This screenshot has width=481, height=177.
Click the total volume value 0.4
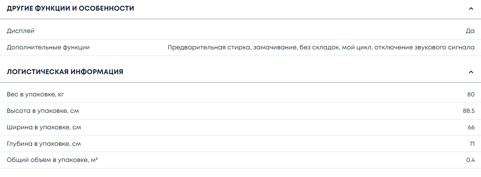(470, 160)
